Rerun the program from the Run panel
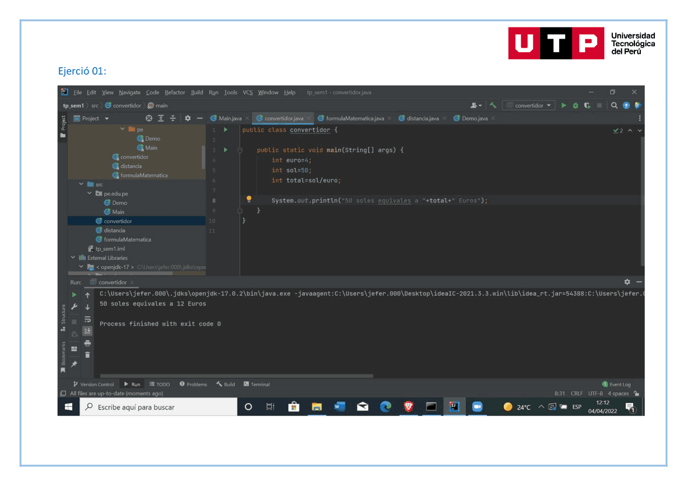687x486 pixels. point(75,295)
